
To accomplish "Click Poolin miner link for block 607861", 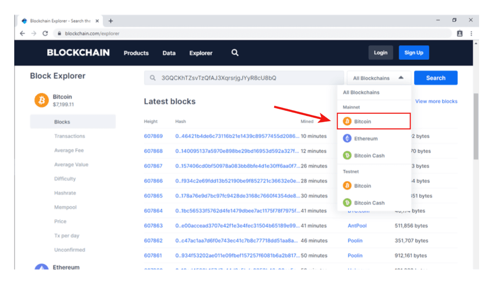I will [355, 255].
